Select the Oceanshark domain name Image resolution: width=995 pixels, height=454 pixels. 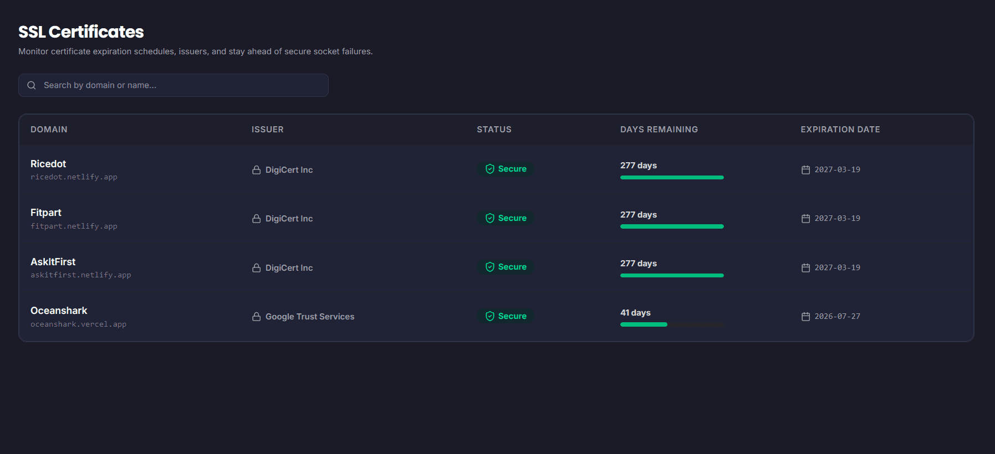point(59,311)
